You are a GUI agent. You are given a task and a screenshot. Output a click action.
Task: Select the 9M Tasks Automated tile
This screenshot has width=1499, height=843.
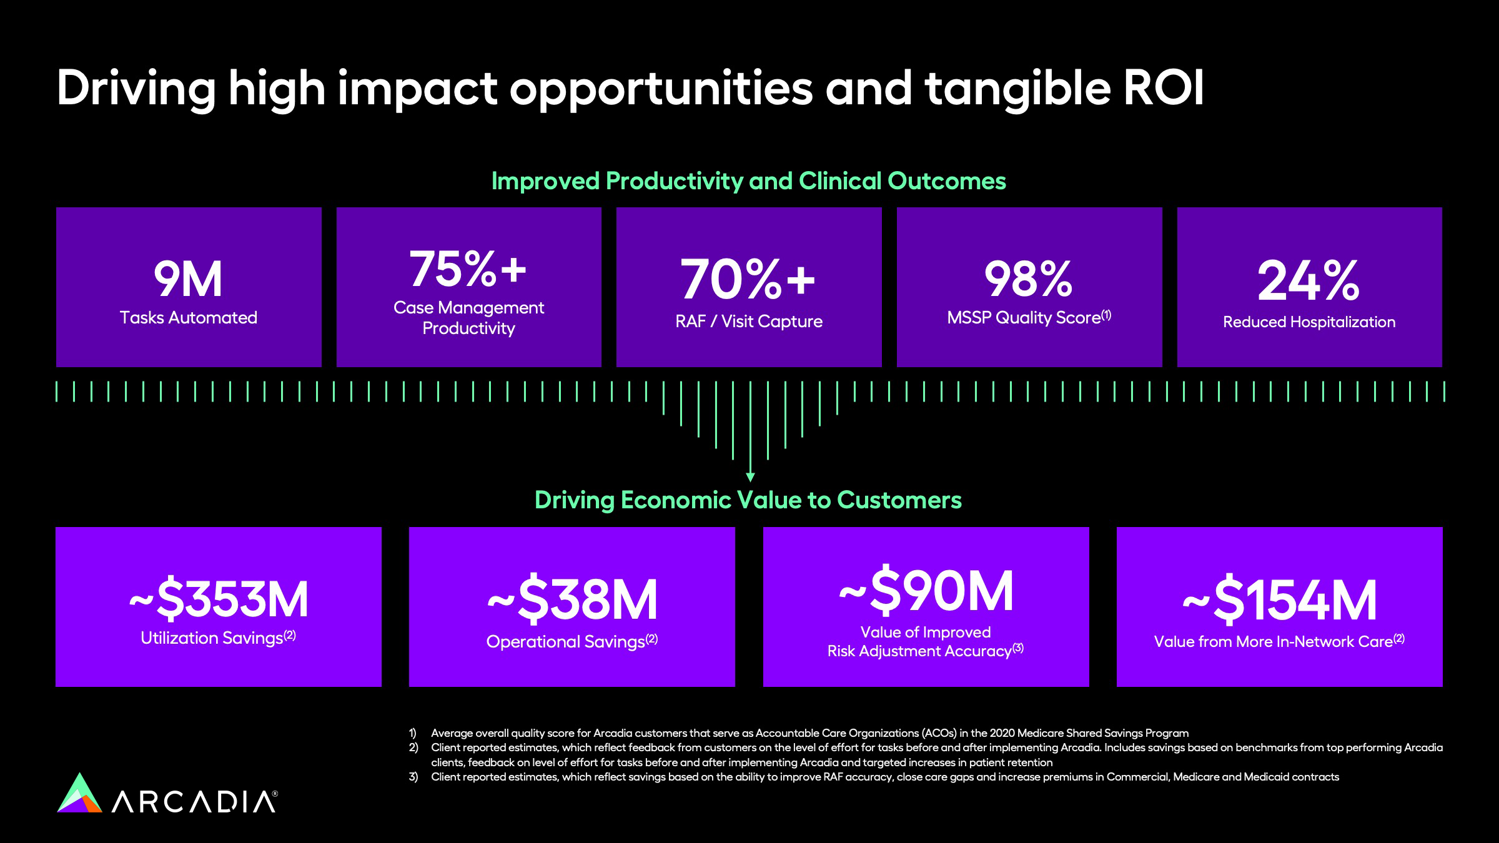[189, 287]
